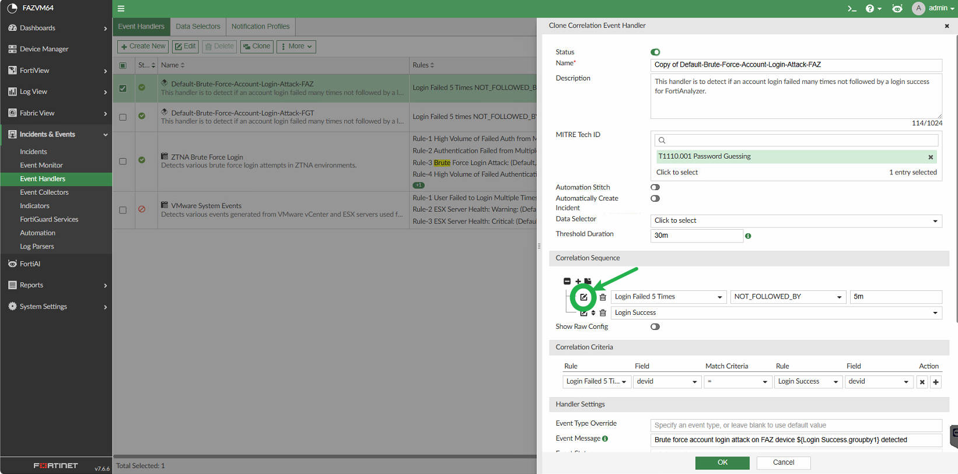This screenshot has width=958, height=474.
Task: Open FortiGuard Services in the sidebar
Action: (49, 220)
